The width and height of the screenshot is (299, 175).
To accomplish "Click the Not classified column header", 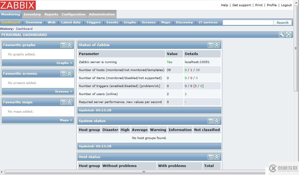I will pyautogui.click(x=207, y=130).
